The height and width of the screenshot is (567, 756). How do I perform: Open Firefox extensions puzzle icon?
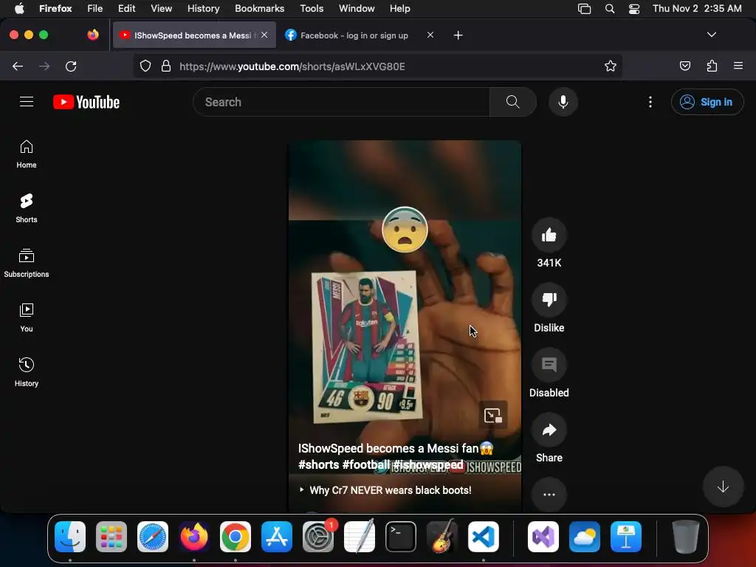(712, 66)
